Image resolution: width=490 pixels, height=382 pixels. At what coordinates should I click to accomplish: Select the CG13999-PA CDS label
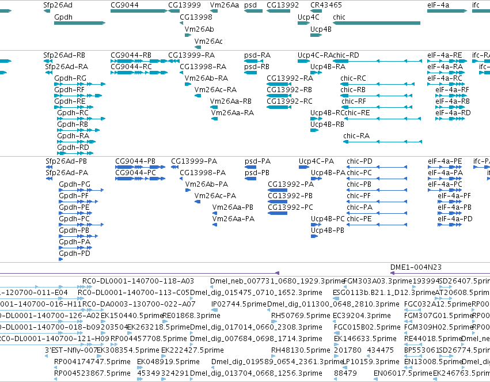[x=194, y=161]
